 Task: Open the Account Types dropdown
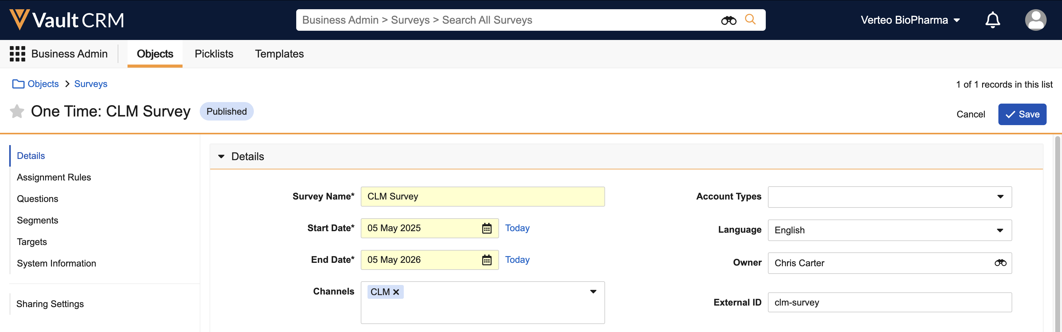click(x=1000, y=197)
